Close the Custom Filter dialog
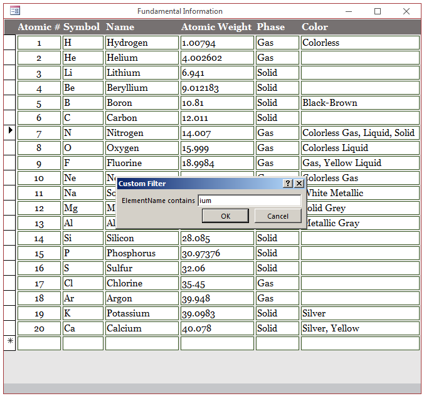The width and height of the screenshot is (424, 396). pos(299,184)
